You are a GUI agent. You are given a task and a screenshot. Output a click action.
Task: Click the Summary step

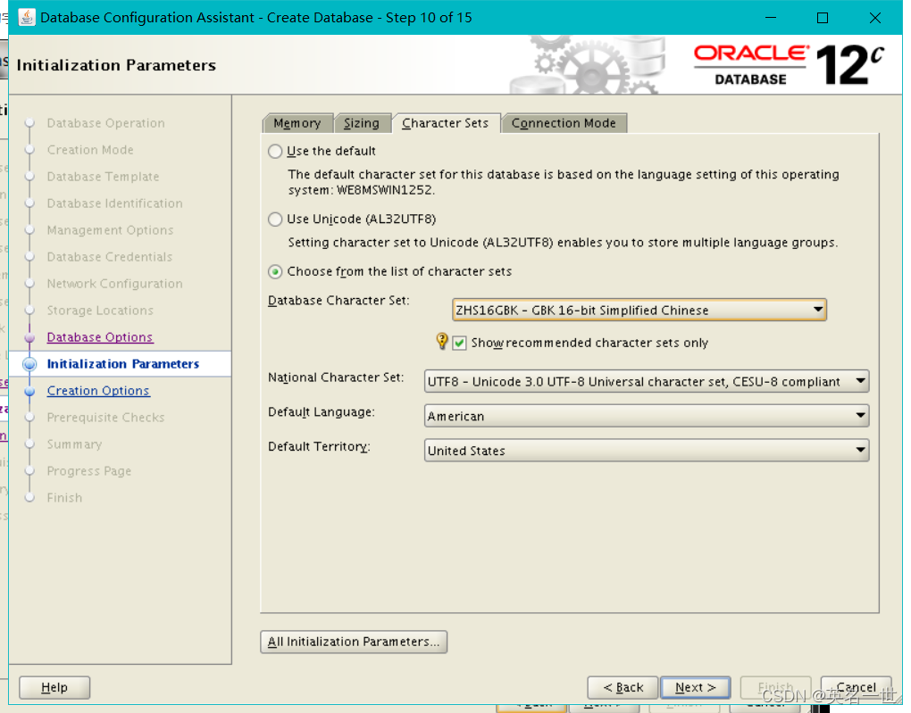click(74, 444)
